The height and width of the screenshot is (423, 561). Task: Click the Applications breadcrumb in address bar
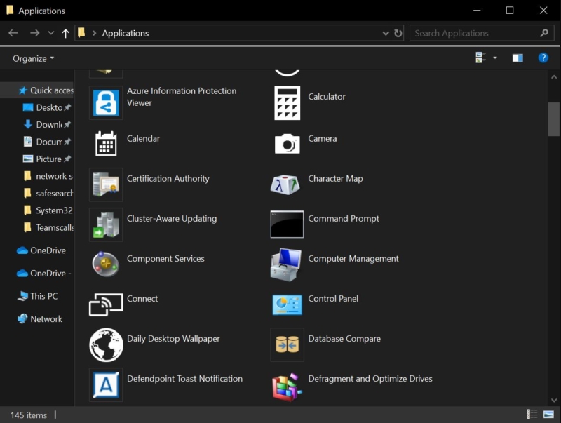(x=126, y=33)
